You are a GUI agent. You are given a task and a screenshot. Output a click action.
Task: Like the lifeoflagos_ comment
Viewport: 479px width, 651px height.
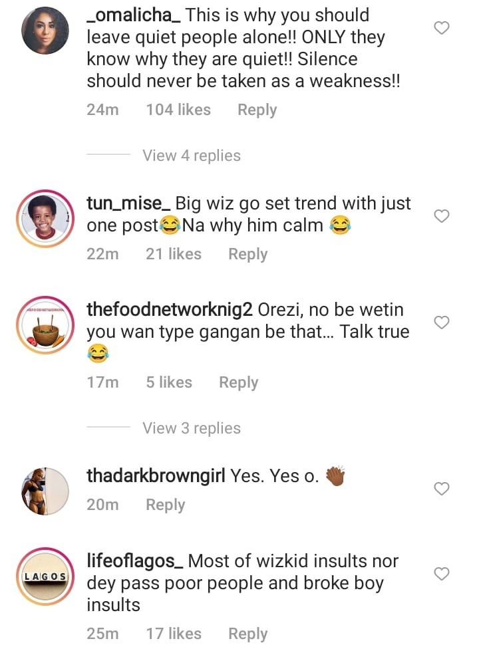tap(442, 573)
